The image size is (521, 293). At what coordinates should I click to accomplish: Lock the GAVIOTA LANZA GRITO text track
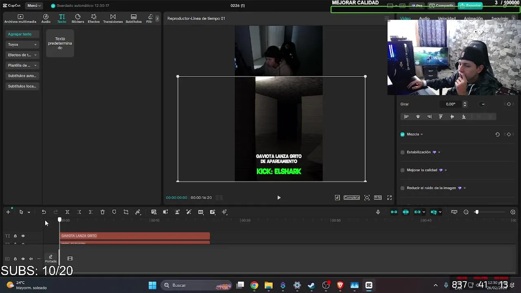click(15, 236)
